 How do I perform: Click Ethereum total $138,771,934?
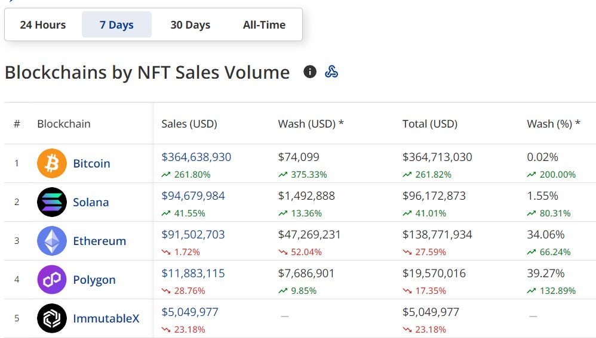point(437,234)
